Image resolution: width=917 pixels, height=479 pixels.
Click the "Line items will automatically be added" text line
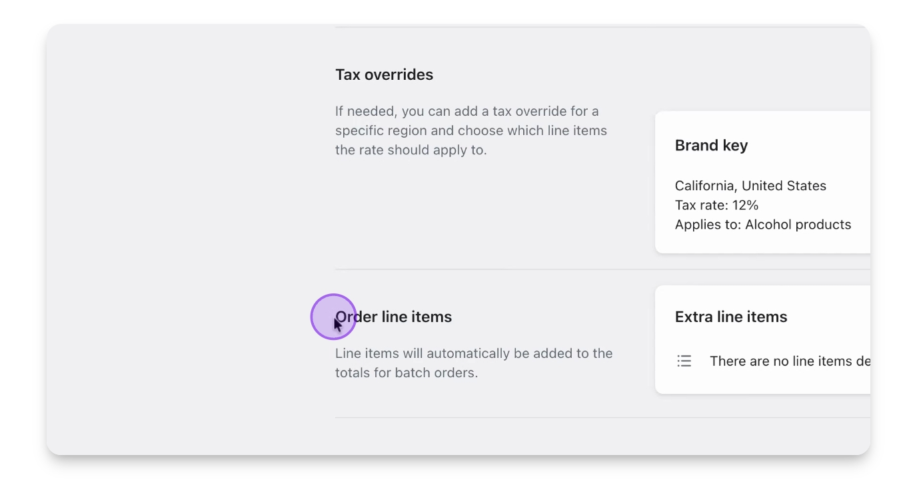click(x=473, y=354)
